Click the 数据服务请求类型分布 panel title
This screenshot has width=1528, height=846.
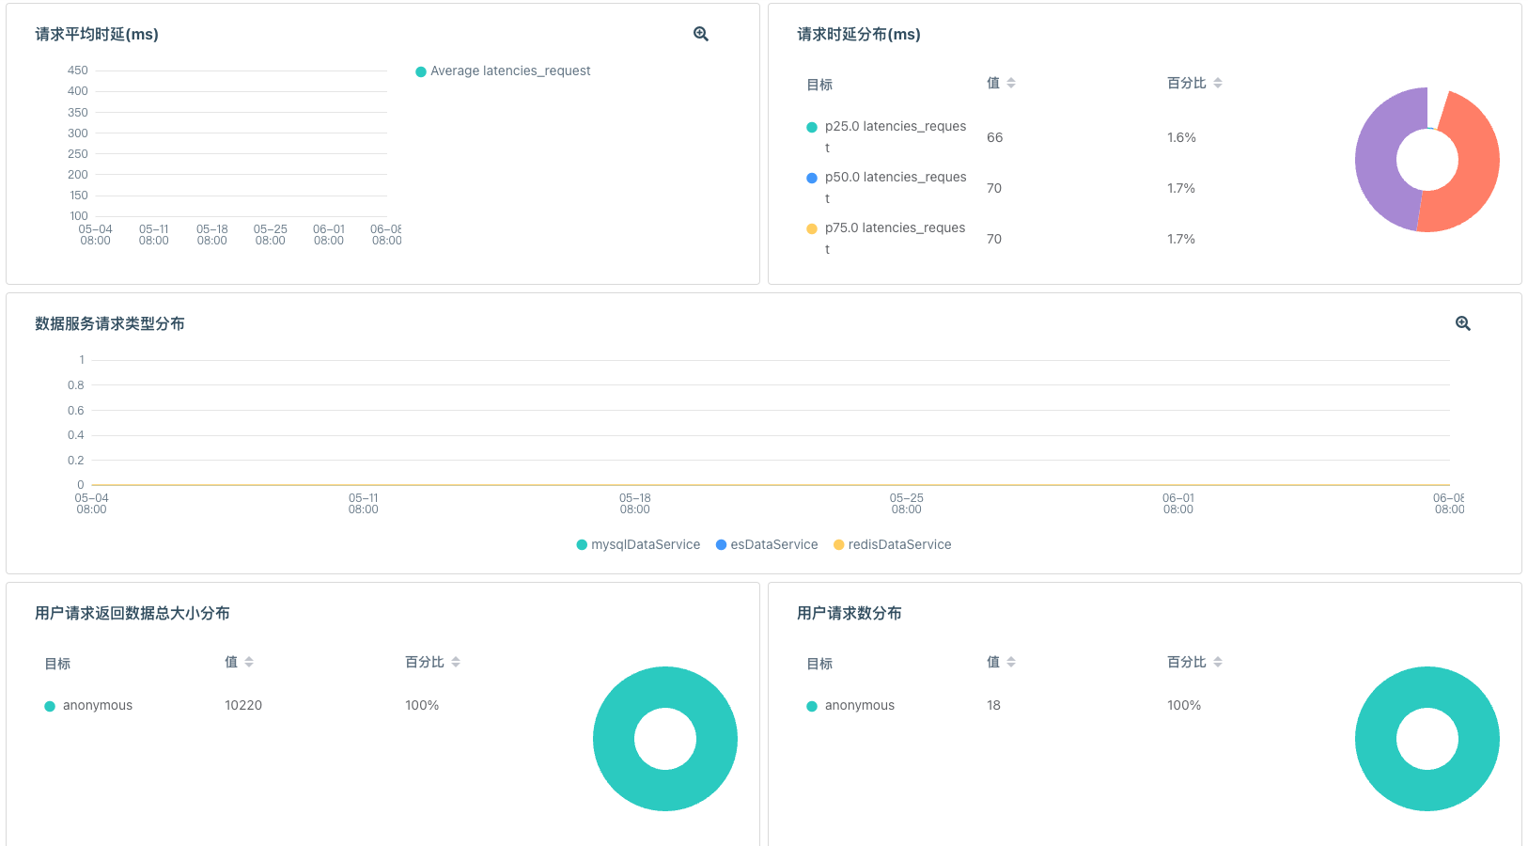110,324
